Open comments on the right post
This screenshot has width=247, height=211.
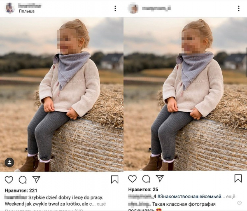[x=146, y=178]
